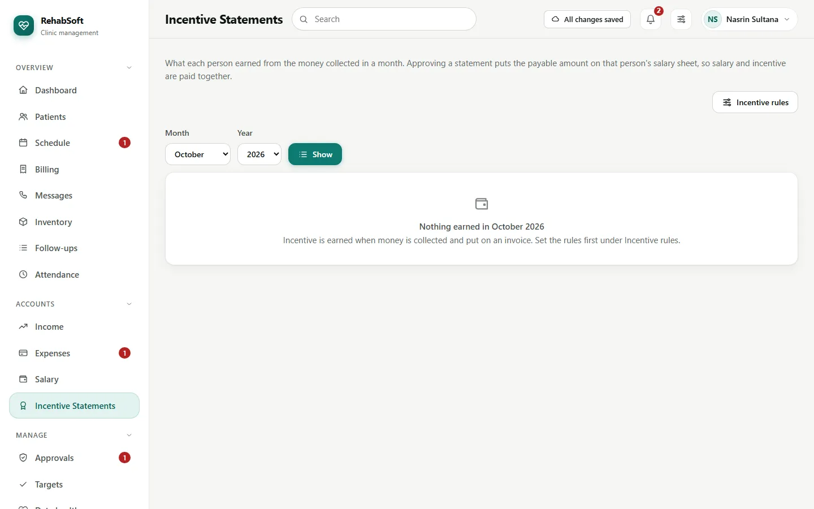Screen dimensions: 814x509
Task: Open the display settings sliders icon in header
Action: click(681, 19)
